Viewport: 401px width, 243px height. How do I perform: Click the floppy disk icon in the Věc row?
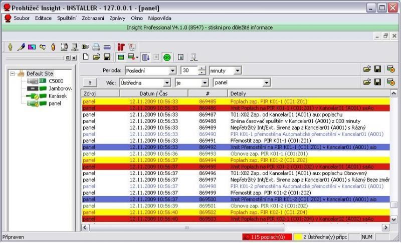pos(378,82)
